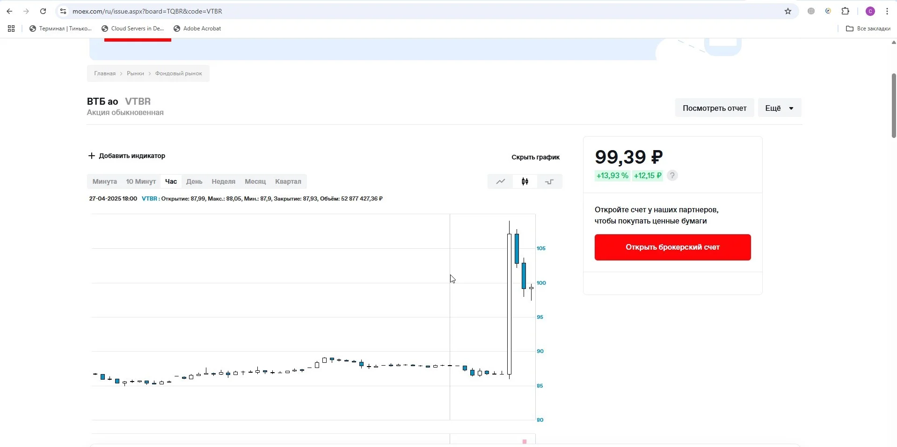Click the globe extension icon

[x=811, y=11]
